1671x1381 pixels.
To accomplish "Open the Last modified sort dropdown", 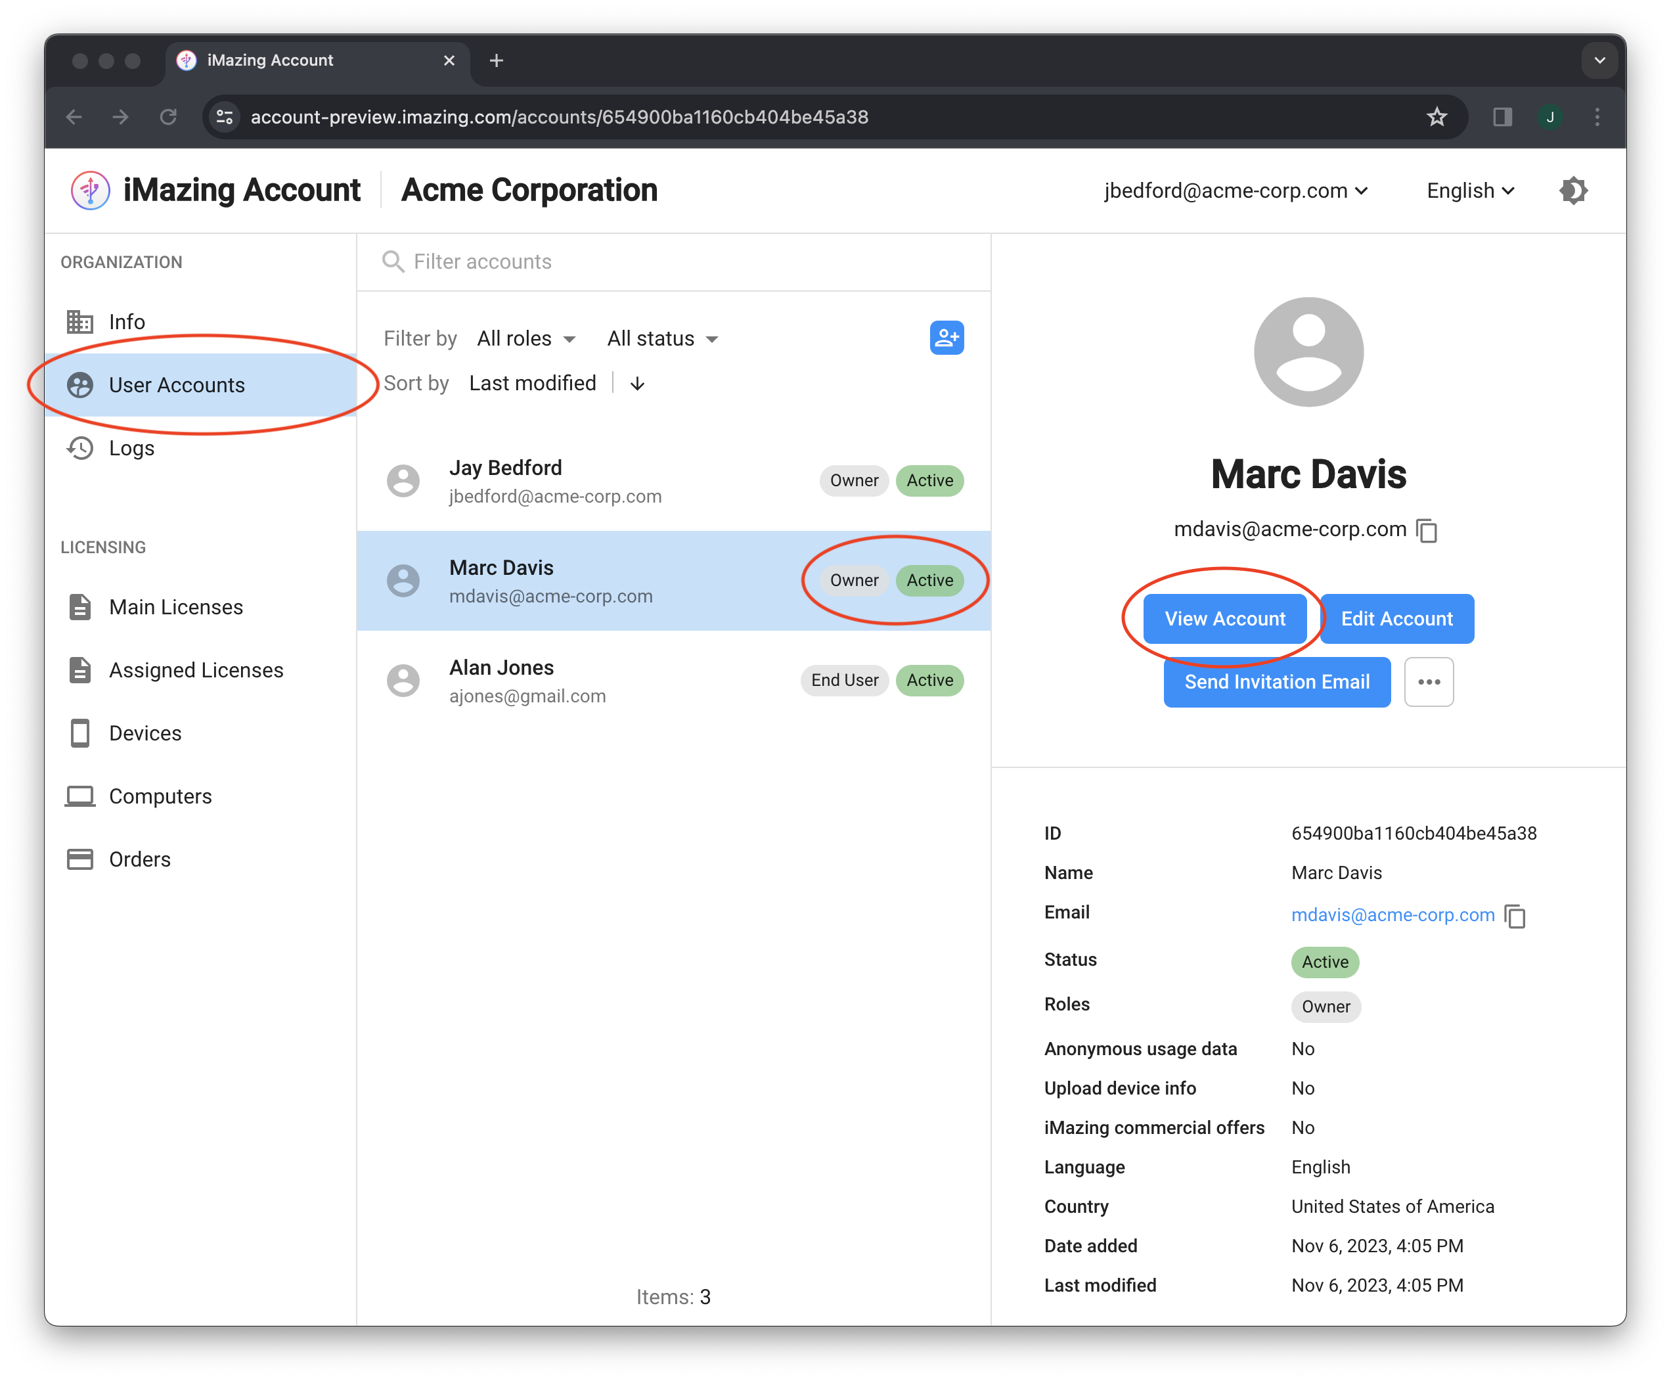I will point(532,384).
